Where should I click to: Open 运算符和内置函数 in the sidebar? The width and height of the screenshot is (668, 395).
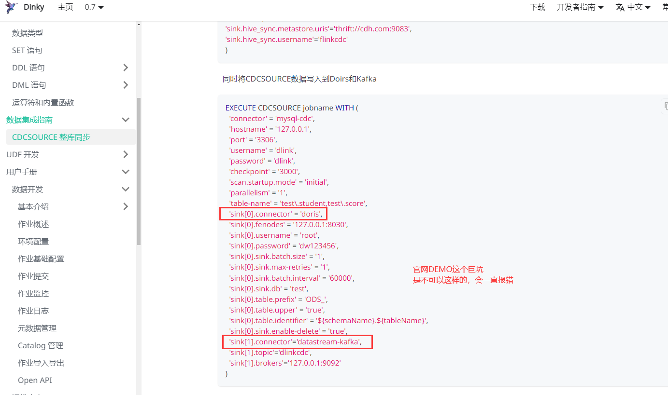coord(43,102)
